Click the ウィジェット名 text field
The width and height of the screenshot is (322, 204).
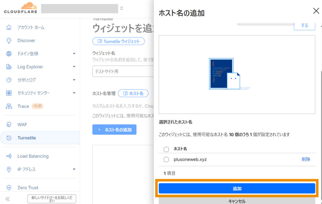123,71
